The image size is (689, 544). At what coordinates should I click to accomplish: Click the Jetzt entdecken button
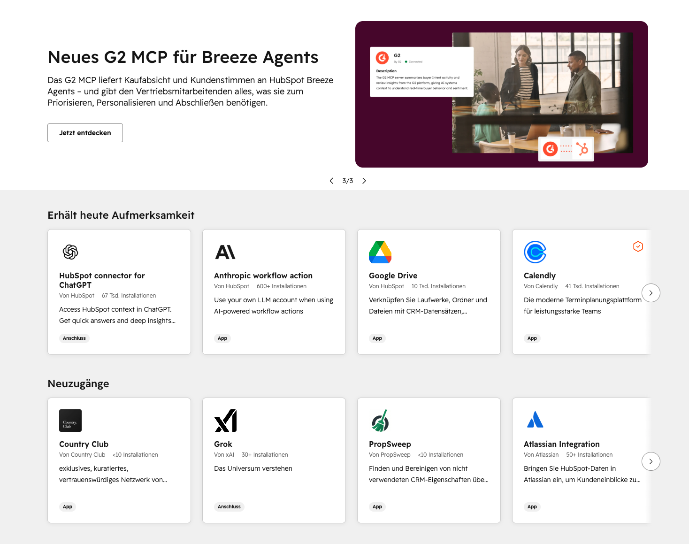coord(85,133)
